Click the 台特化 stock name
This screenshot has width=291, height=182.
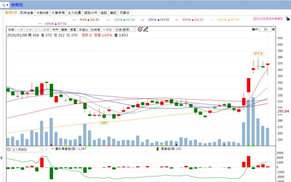17,5
